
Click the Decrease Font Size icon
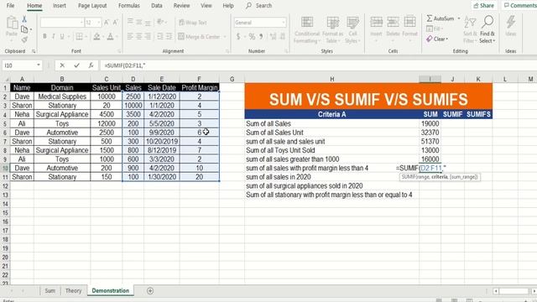coord(115,23)
